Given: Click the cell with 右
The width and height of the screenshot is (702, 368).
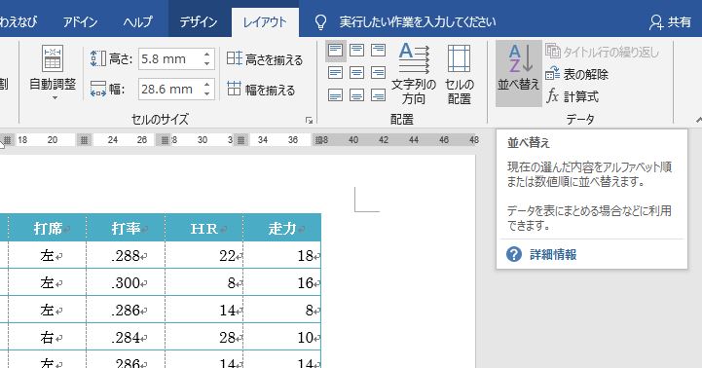Looking at the screenshot, I should 48,337.
